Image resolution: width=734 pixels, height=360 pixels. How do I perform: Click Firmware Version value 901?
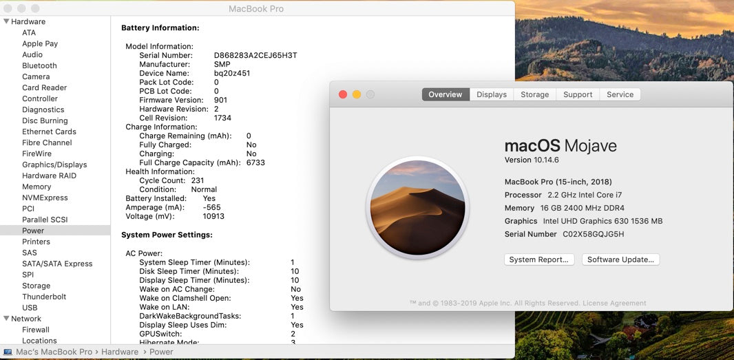pyautogui.click(x=220, y=100)
